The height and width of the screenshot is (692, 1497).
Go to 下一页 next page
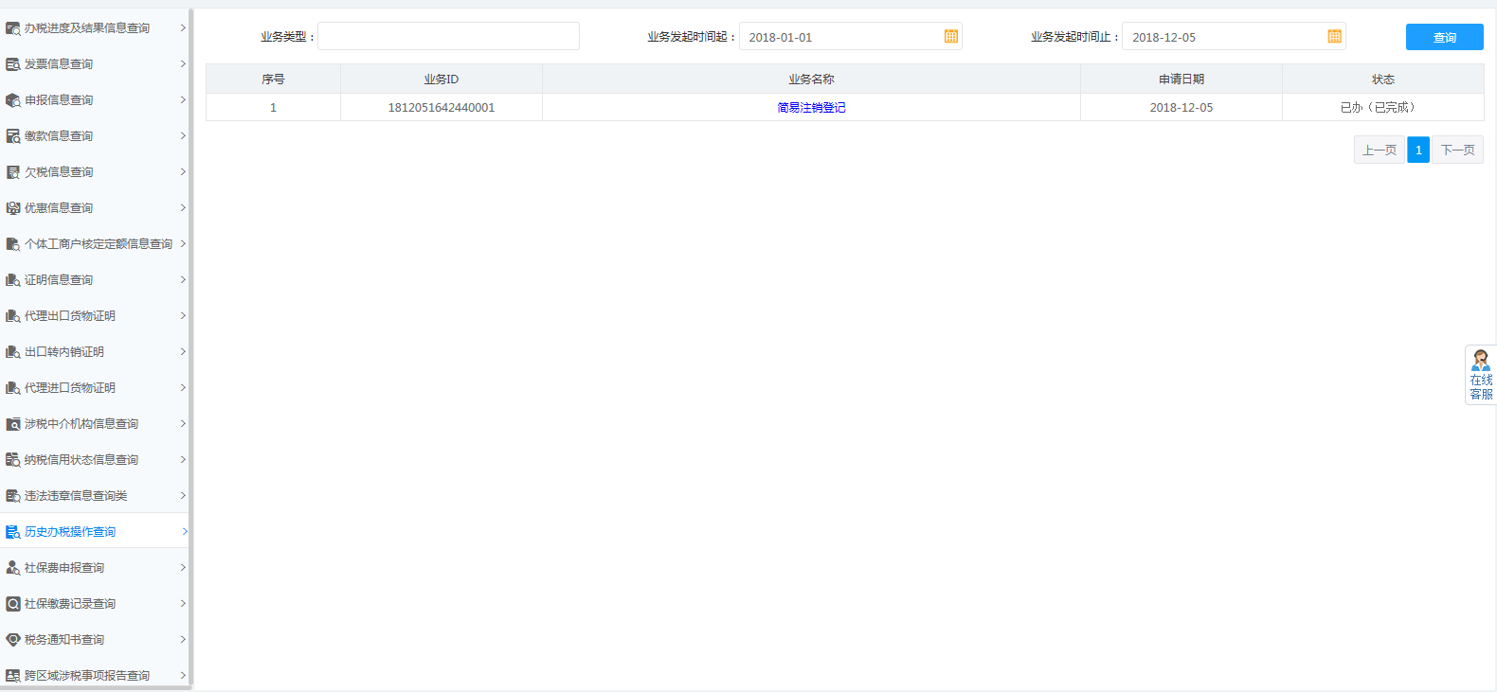pyautogui.click(x=1457, y=150)
